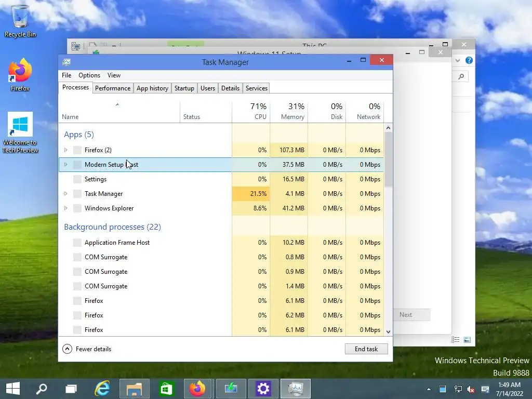The image size is (532, 399).
Task: Select Application Frame Host process icon
Action: [77, 243]
